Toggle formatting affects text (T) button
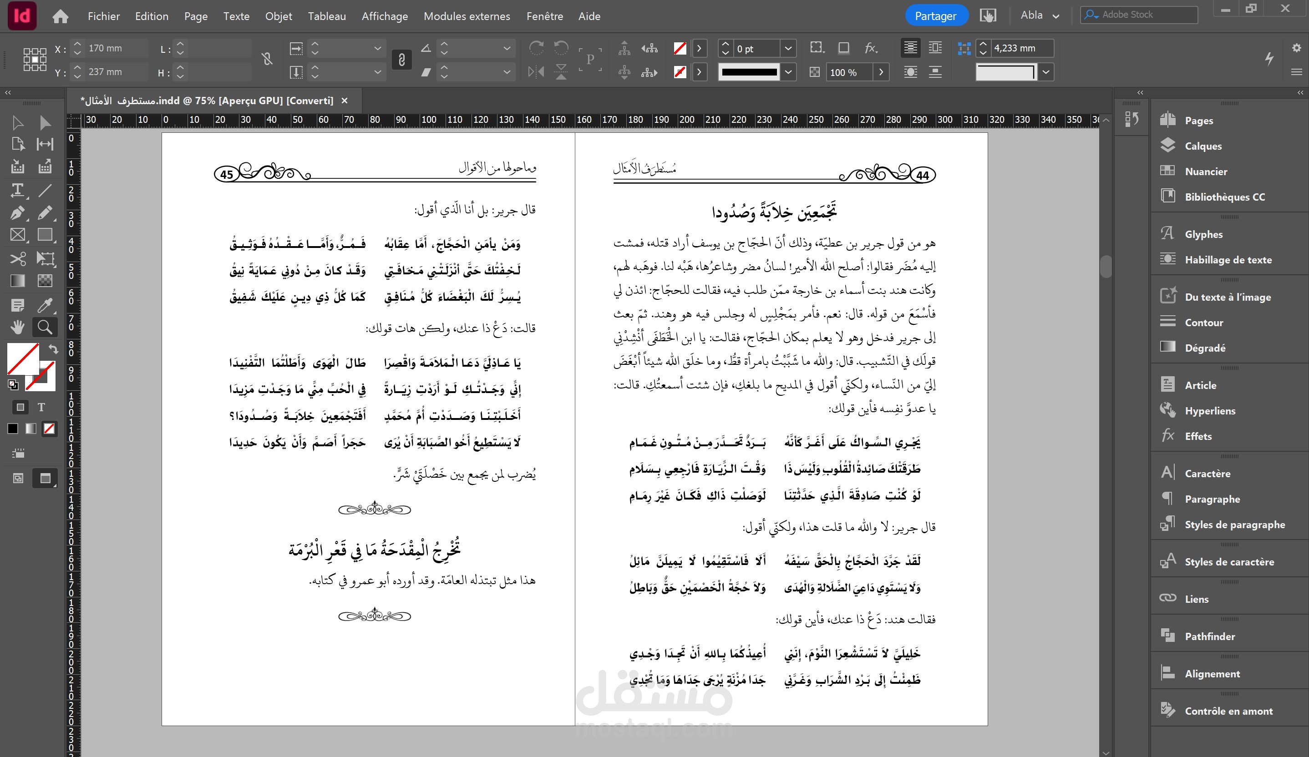1309x757 pixels. (x=41, y=407)
